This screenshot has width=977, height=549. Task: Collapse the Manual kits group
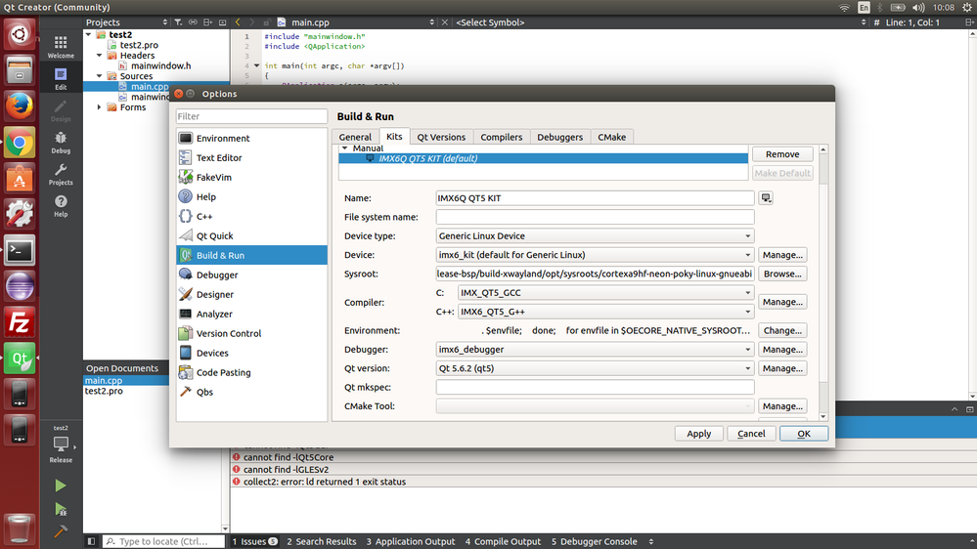344,148
